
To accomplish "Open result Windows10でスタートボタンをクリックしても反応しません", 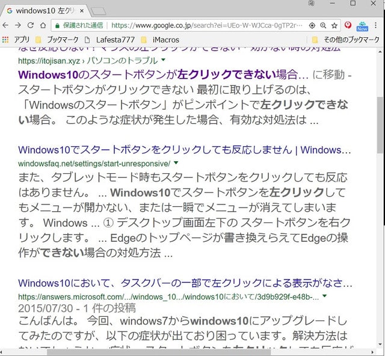I will 185,150.
